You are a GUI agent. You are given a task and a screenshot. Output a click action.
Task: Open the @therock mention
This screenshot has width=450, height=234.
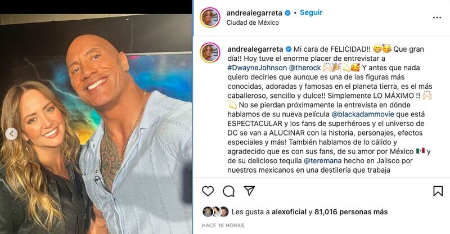pyautogui.click(x=305, y=67)
